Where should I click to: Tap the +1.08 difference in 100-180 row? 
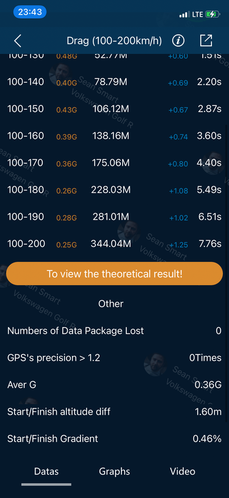pos(178,191)
